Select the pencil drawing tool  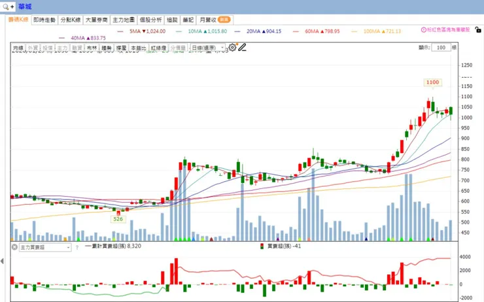click(242, 47)
